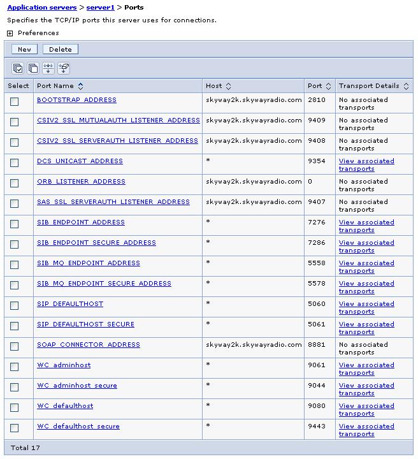The image size is (418, 459).
Task: Check the SIB_ENDPOINT_ADDRESS checkbox
Action: click(14, 224)
